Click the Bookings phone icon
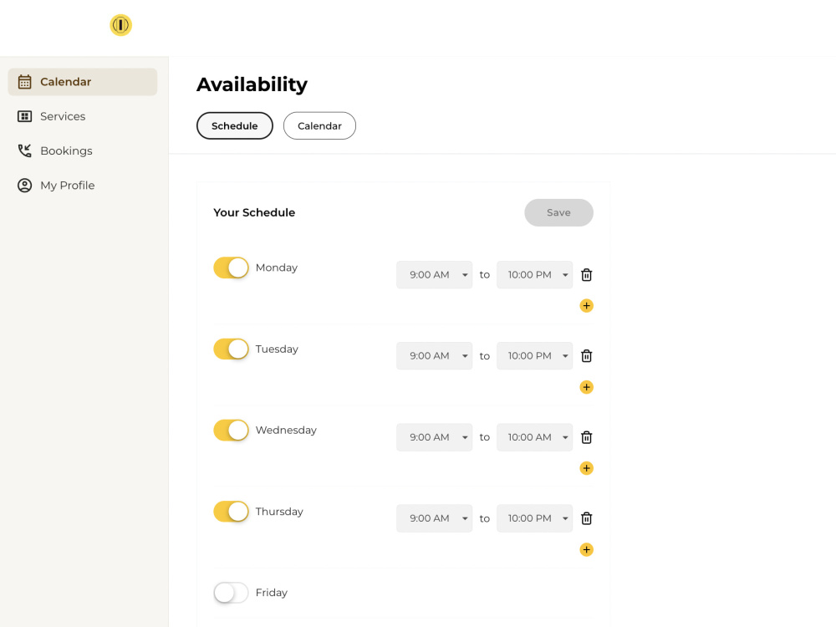Viewport: 836px width, 627px height. tap(24, 150)
